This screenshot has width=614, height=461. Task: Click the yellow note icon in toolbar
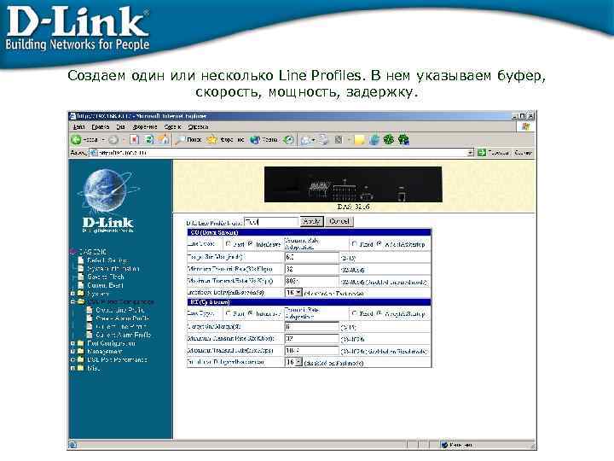click(x=359, y=139)
